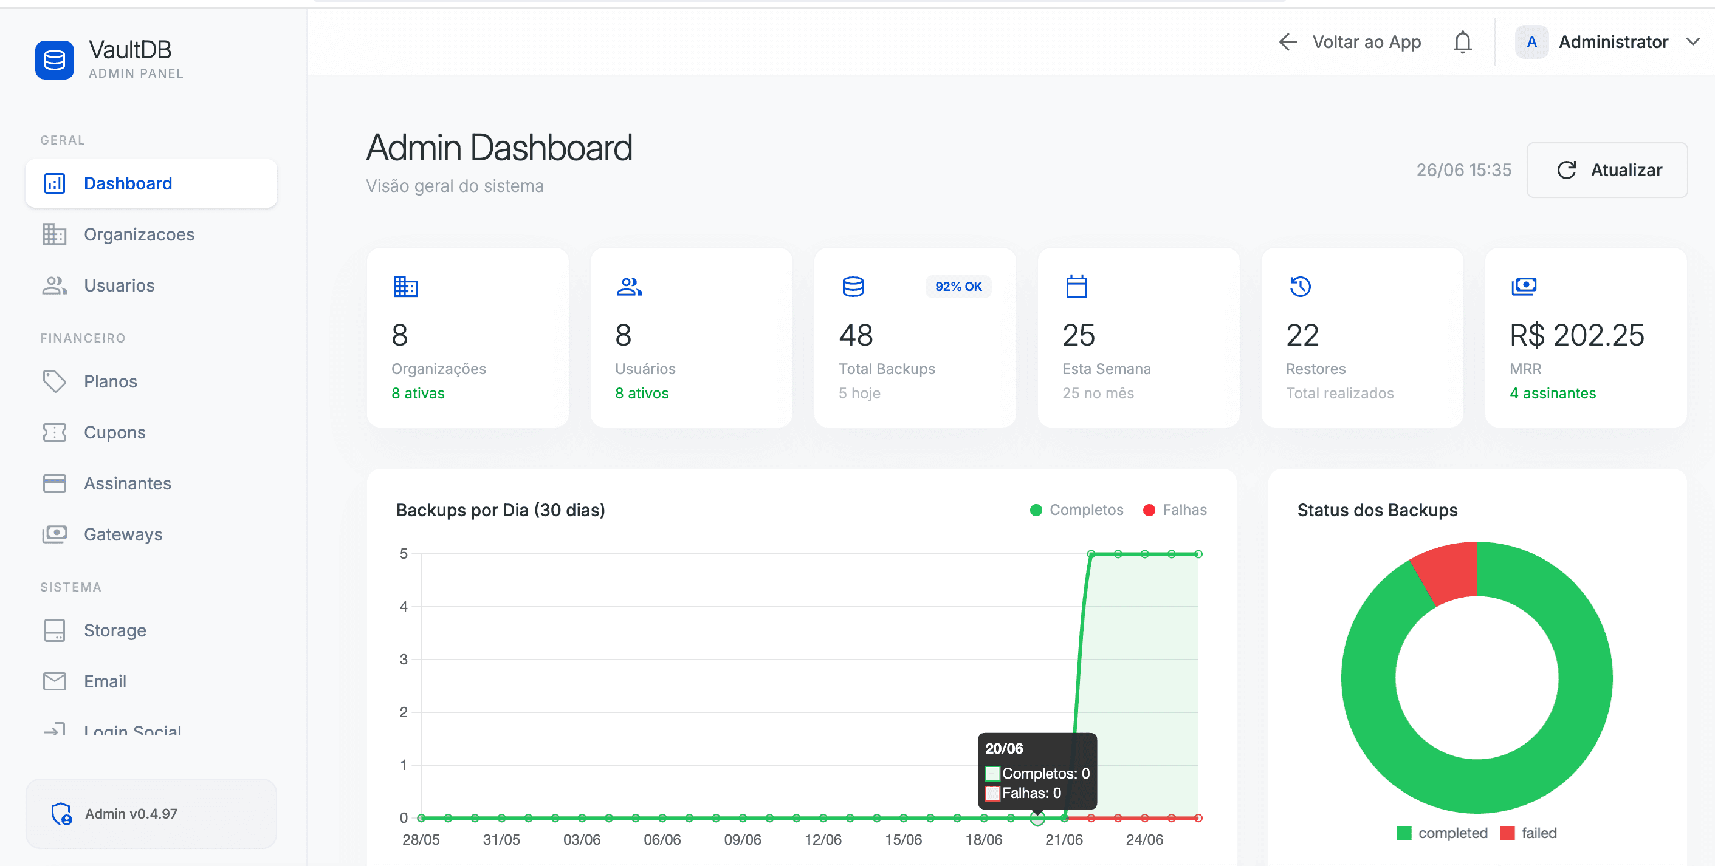Expand the Administrator account dropdown chevron
Image resolution: width=1715 pixels, height=866 pixels.
coord(1693,42)
